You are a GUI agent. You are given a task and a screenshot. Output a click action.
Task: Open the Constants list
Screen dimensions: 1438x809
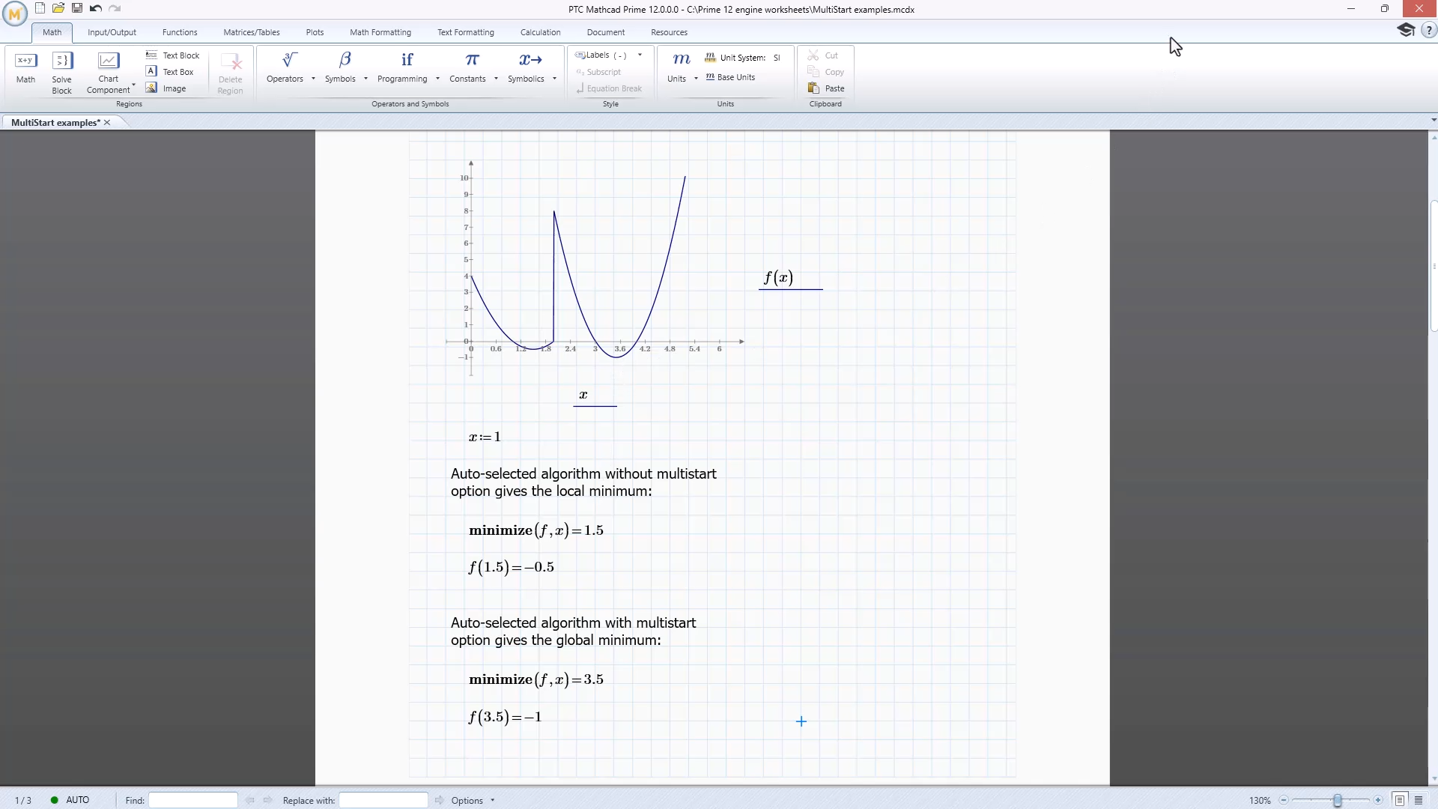pos(468,67)
